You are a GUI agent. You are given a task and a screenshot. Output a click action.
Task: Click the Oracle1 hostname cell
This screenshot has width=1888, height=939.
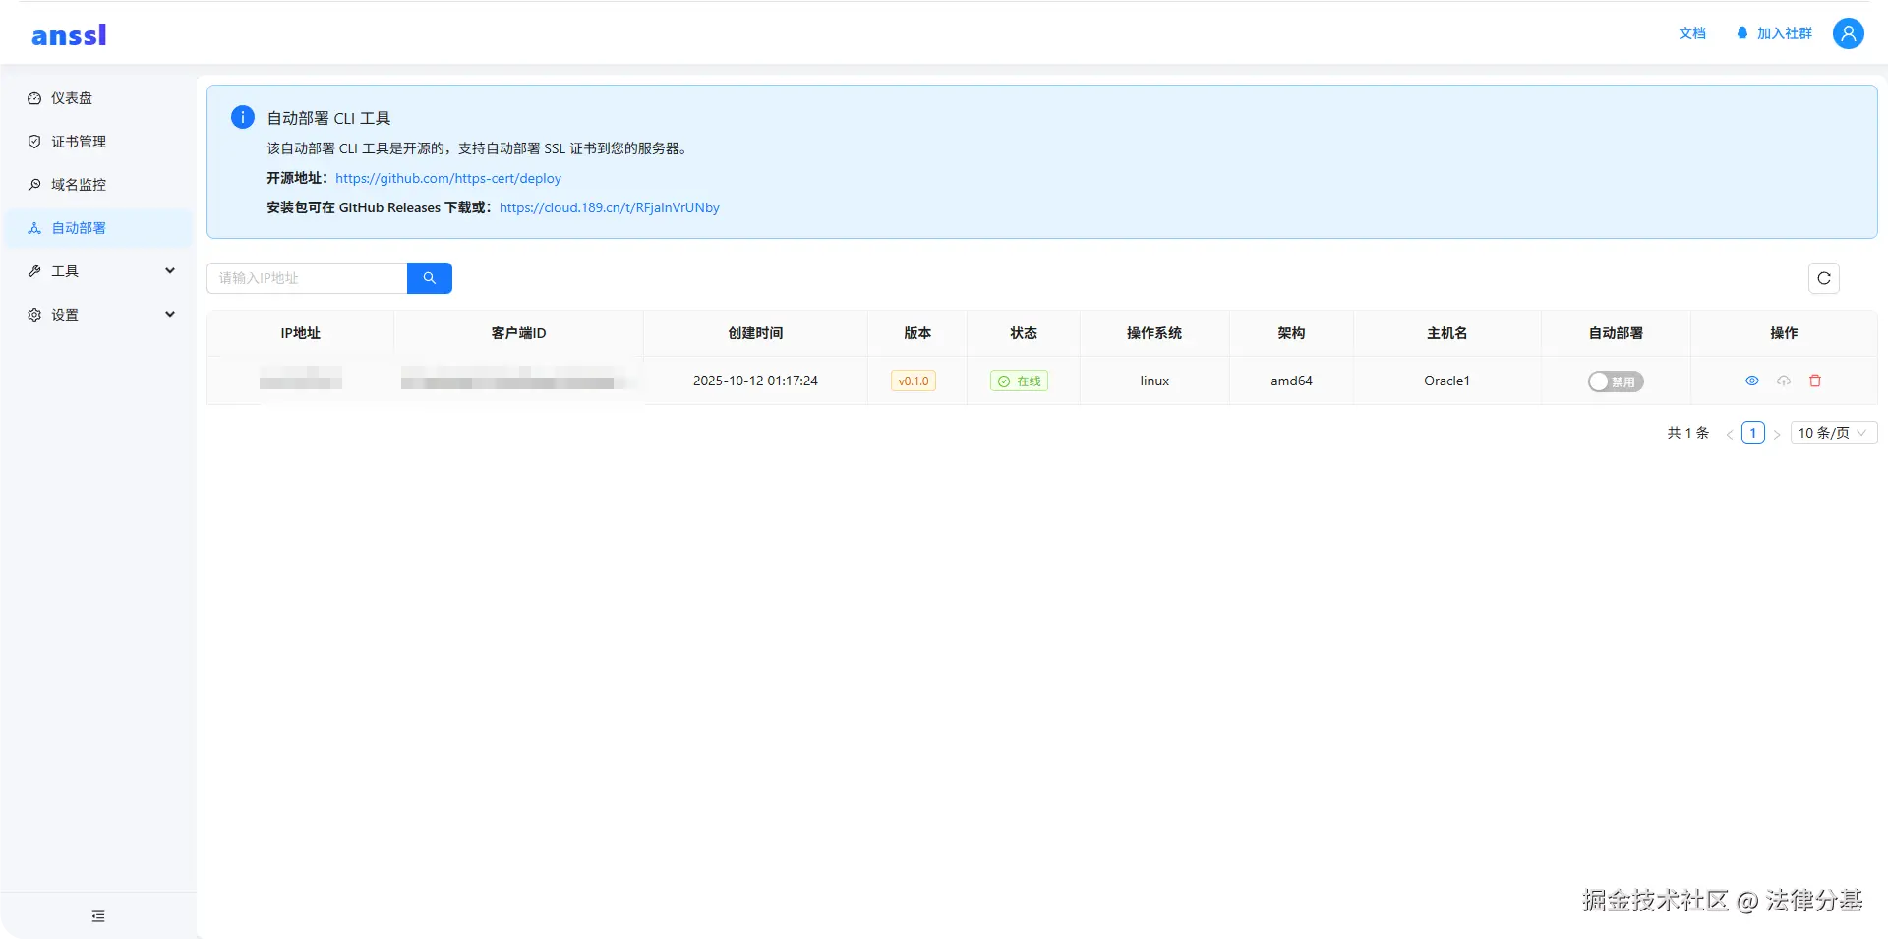[1446, 381]
